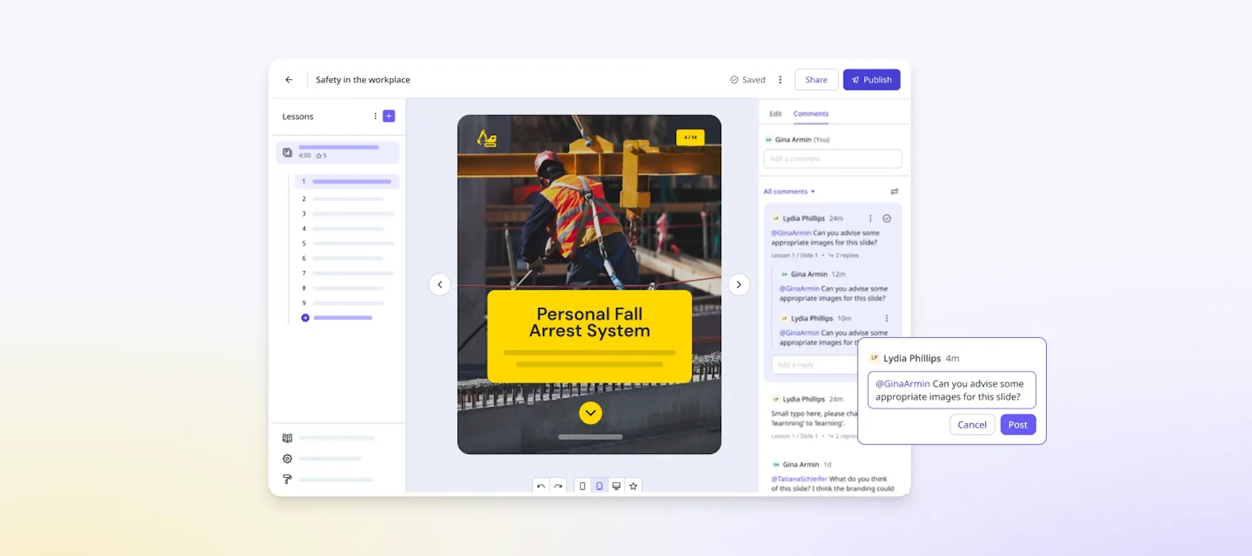Click the Personal Fall Arrest System title
1252x556 pixels.
click(x=590, y=322)
